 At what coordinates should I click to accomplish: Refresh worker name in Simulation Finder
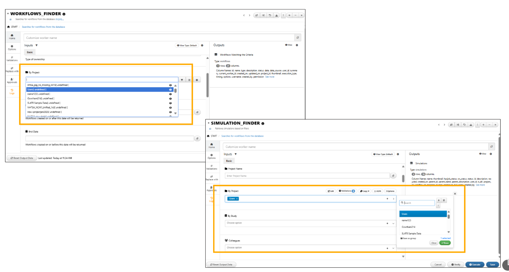click(x=492, y=147)
